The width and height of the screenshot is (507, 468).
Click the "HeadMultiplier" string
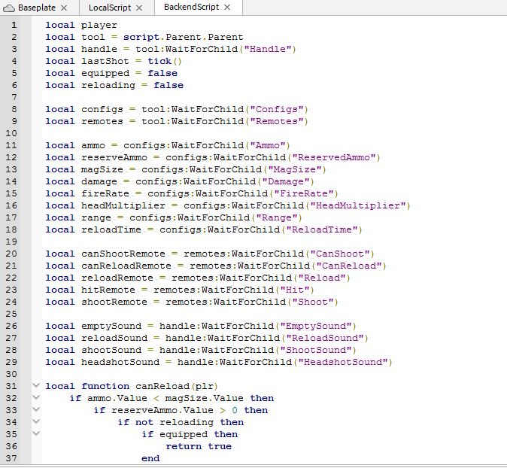coord(357,205)
